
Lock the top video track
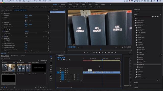tap(60, 68)
